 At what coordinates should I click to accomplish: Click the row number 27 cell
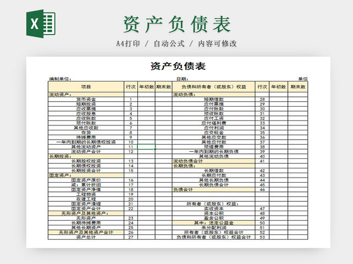point(131,237)
